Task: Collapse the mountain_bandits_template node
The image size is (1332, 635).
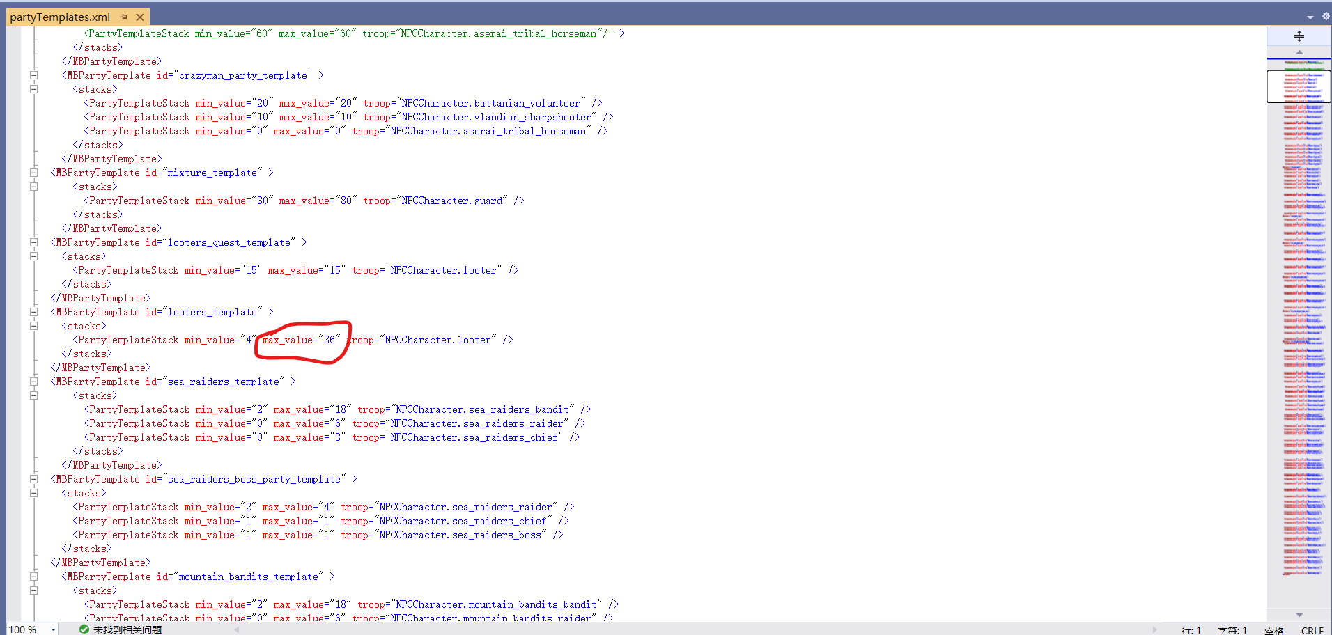Action: click(x=33, y=577)
